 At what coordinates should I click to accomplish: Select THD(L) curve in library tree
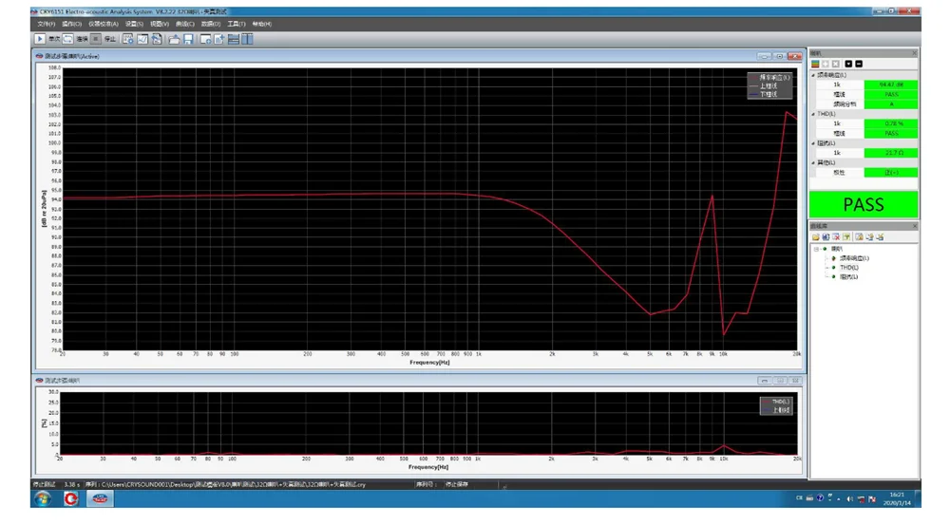(x=848, y=268)
